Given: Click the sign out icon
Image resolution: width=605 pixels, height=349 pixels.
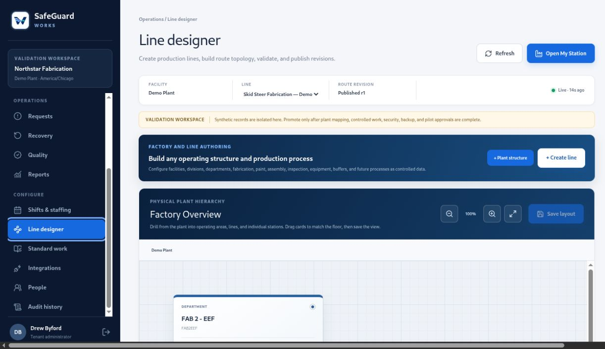Looking at the screenshot, I should (106, 332).
